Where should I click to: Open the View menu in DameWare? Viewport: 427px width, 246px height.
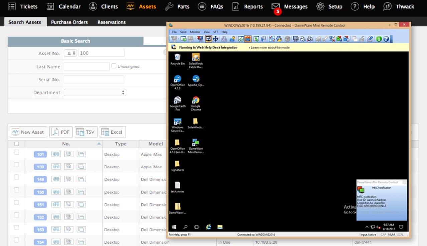click(x=207, y=32)
